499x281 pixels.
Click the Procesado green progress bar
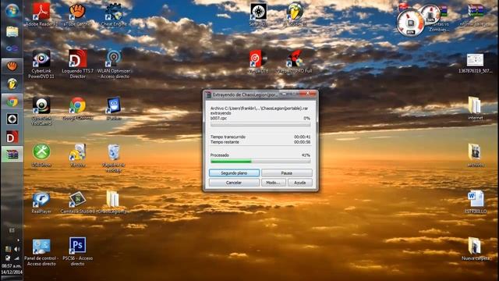click(x=260, y=162)
